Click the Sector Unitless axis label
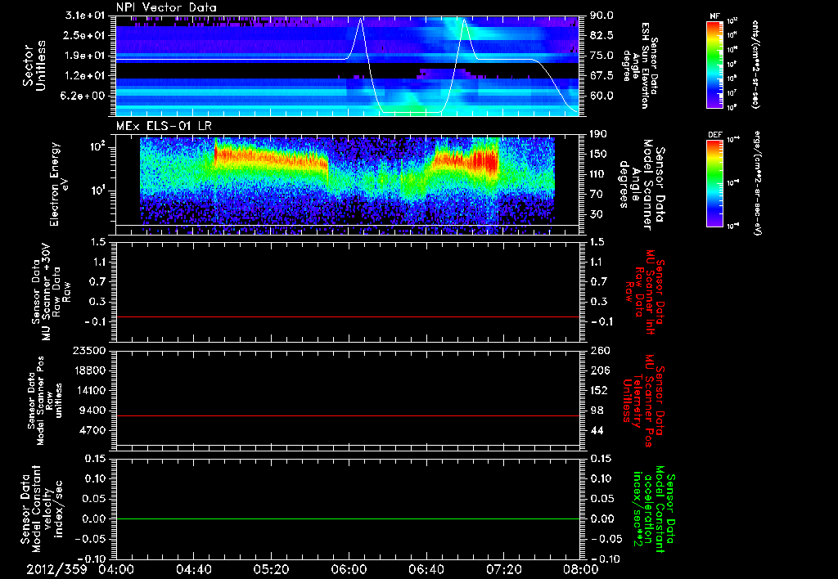Screen dimensions: 838x579 33,65
